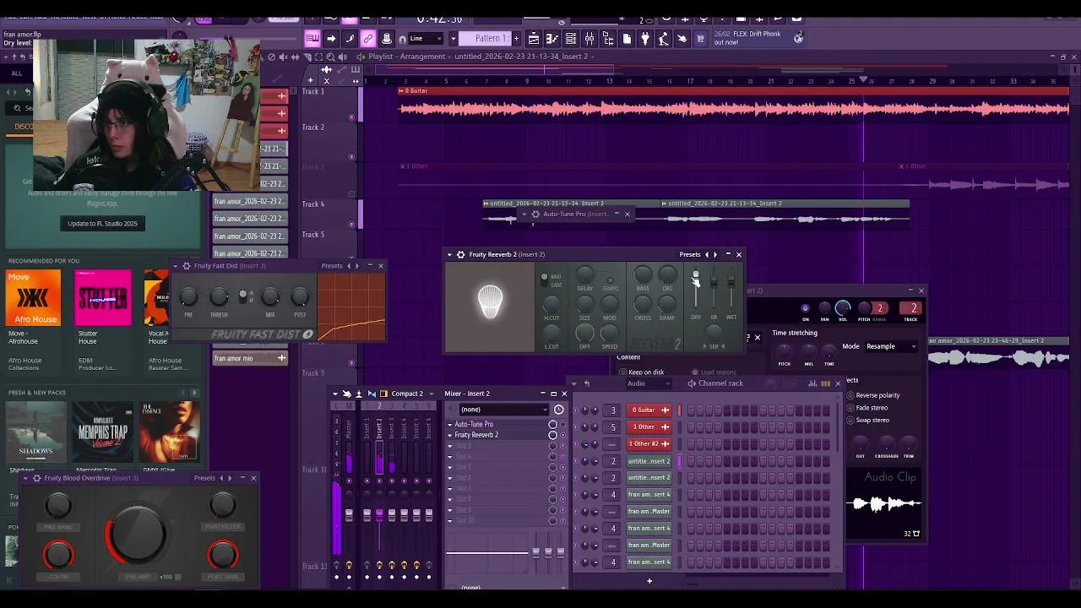Viewport: 1081px width, 608px height.
Task: Toggle the main snap magnet icon
Action: click(x=402, y=39)
